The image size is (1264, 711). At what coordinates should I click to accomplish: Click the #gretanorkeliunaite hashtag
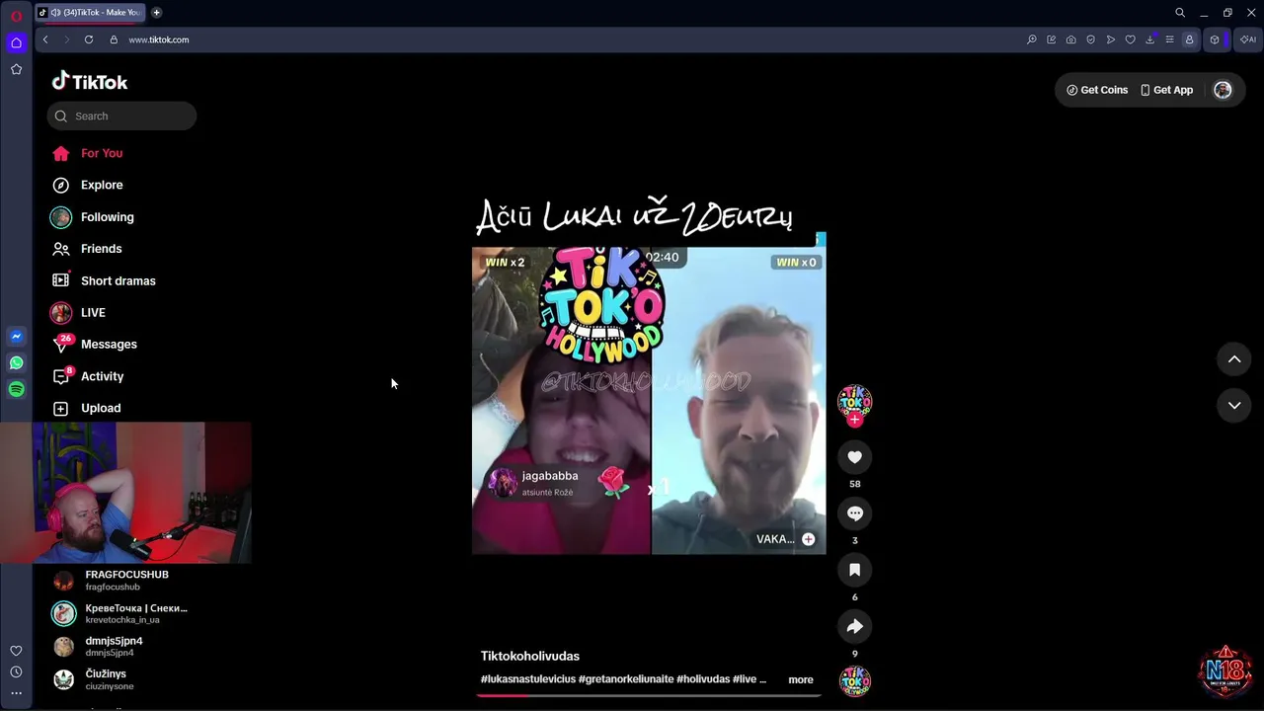tap(626, 679)
